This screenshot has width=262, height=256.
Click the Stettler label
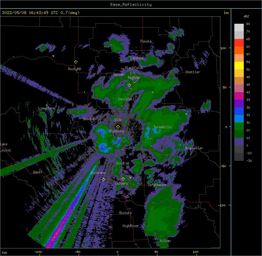pyautogui.click(x=193, y=72)
